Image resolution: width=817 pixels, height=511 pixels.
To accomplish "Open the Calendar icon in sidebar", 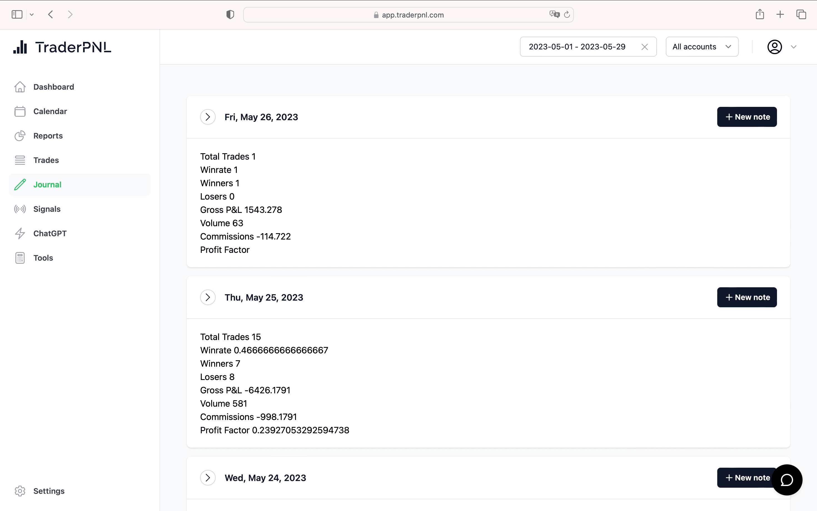I will click(x=20, y=111).
